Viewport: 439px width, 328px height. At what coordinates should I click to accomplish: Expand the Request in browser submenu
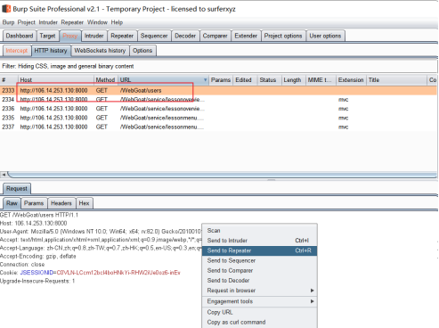tap(259, 291)
